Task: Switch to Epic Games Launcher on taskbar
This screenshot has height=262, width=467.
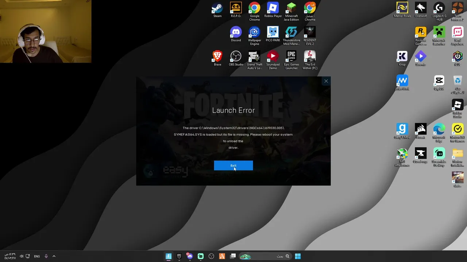Action: (x=179, y=256)
